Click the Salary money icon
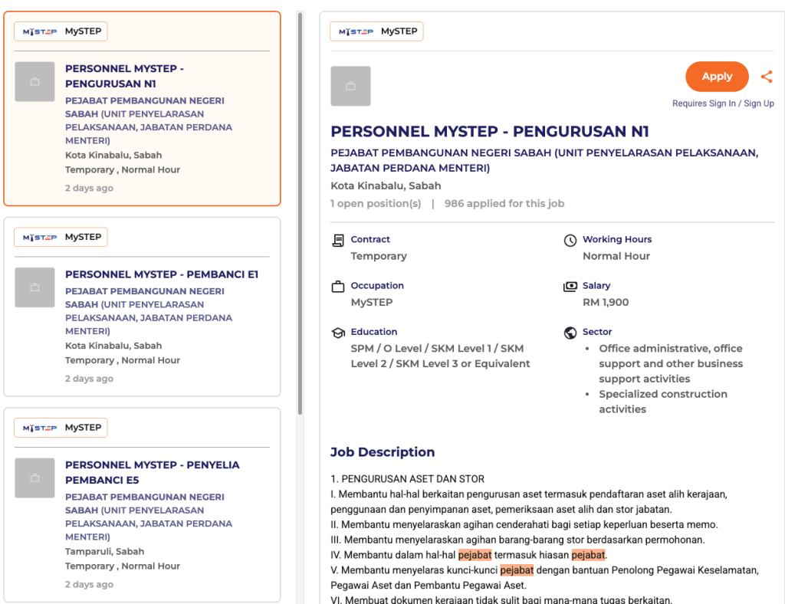 (x=570, y=287)
